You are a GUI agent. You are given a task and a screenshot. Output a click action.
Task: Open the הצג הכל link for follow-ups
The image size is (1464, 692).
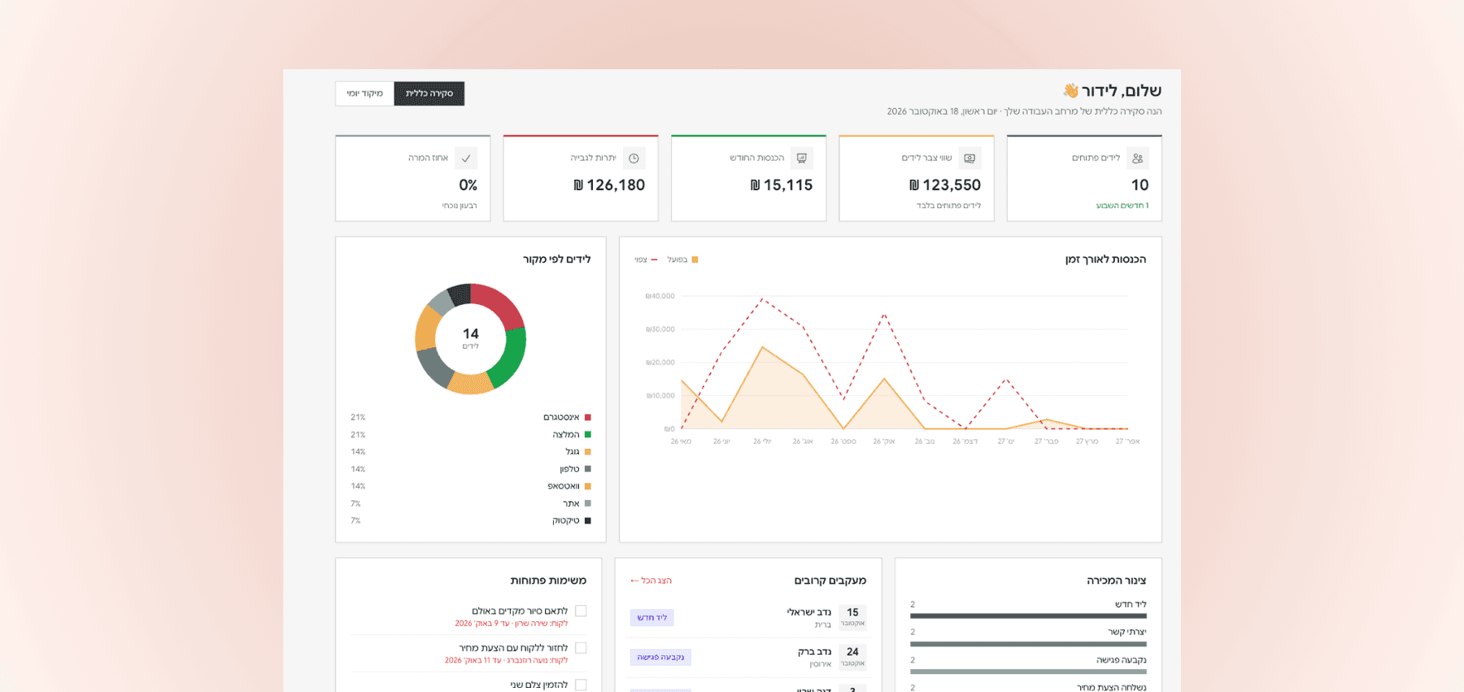[x=651, y=581]
